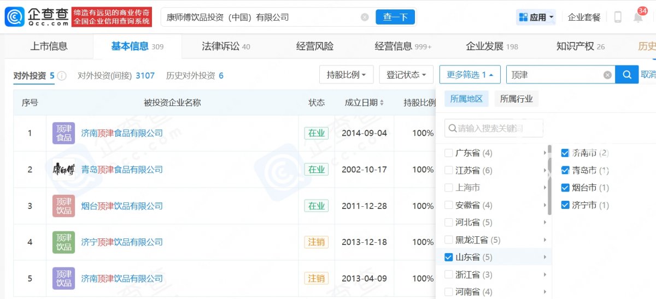Open 济宁顶津饮品有限公司 company link
The image size is (656, 299).
point(122,242)
